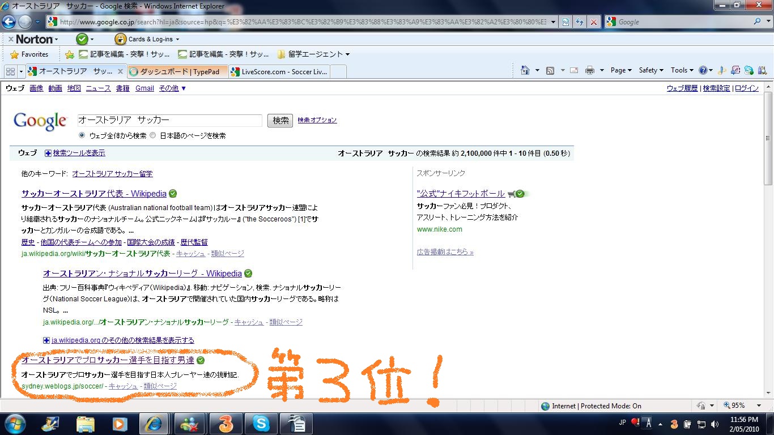
Task: Click the OneNote send icon in command bar
Action: point(735,70)
